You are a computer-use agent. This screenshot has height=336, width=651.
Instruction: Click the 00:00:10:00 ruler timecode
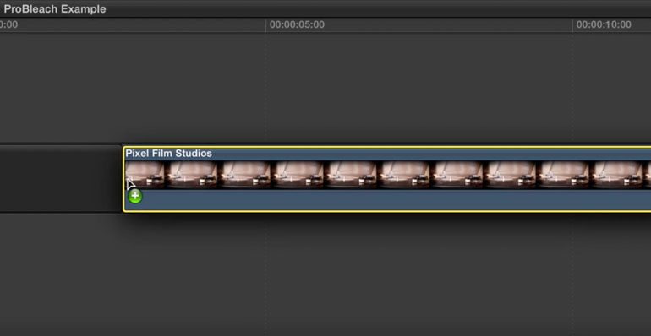pyautogui.click(x=604, y=24)
